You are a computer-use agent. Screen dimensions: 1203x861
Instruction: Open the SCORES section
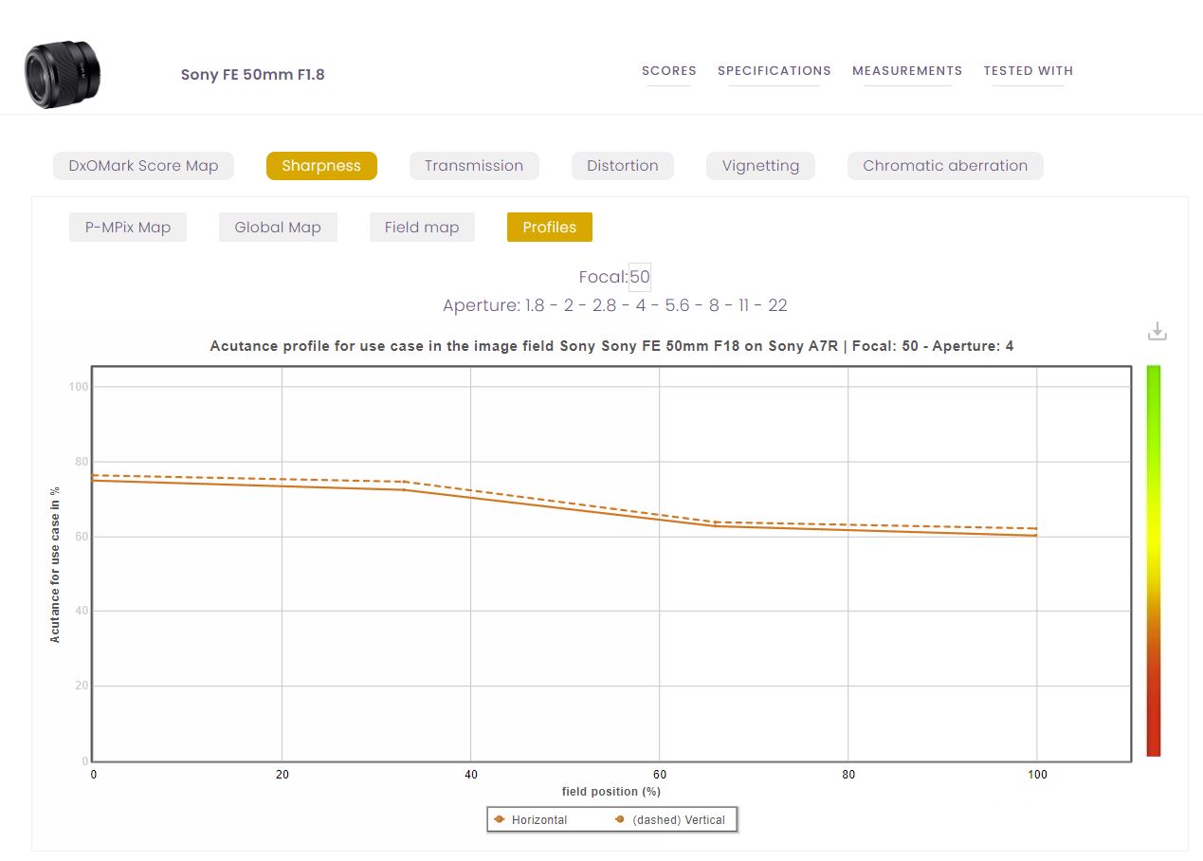(669, 71)
